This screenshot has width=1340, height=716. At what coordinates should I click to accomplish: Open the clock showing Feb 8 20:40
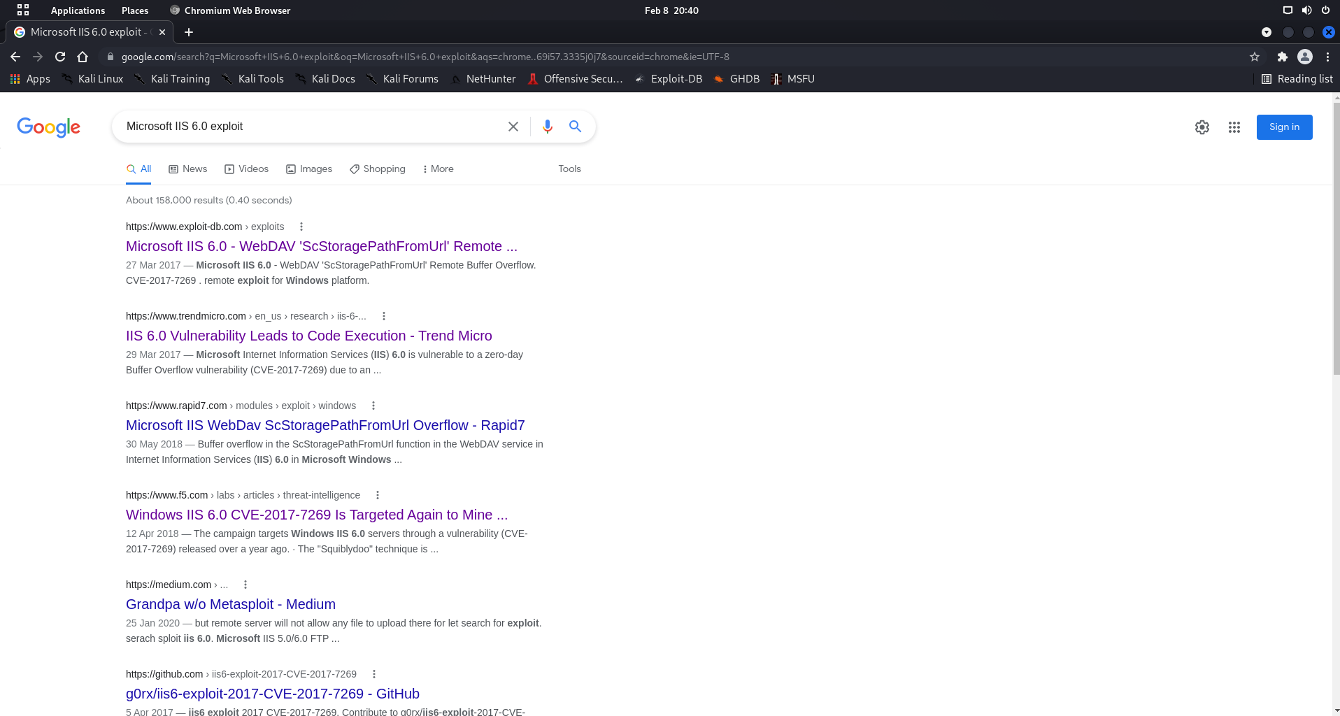(671, 10)
